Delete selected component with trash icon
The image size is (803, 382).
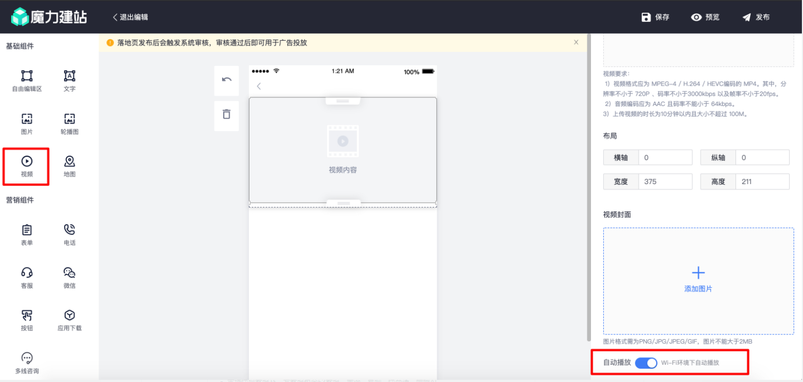pyautogui.click(x=226, y=114)
